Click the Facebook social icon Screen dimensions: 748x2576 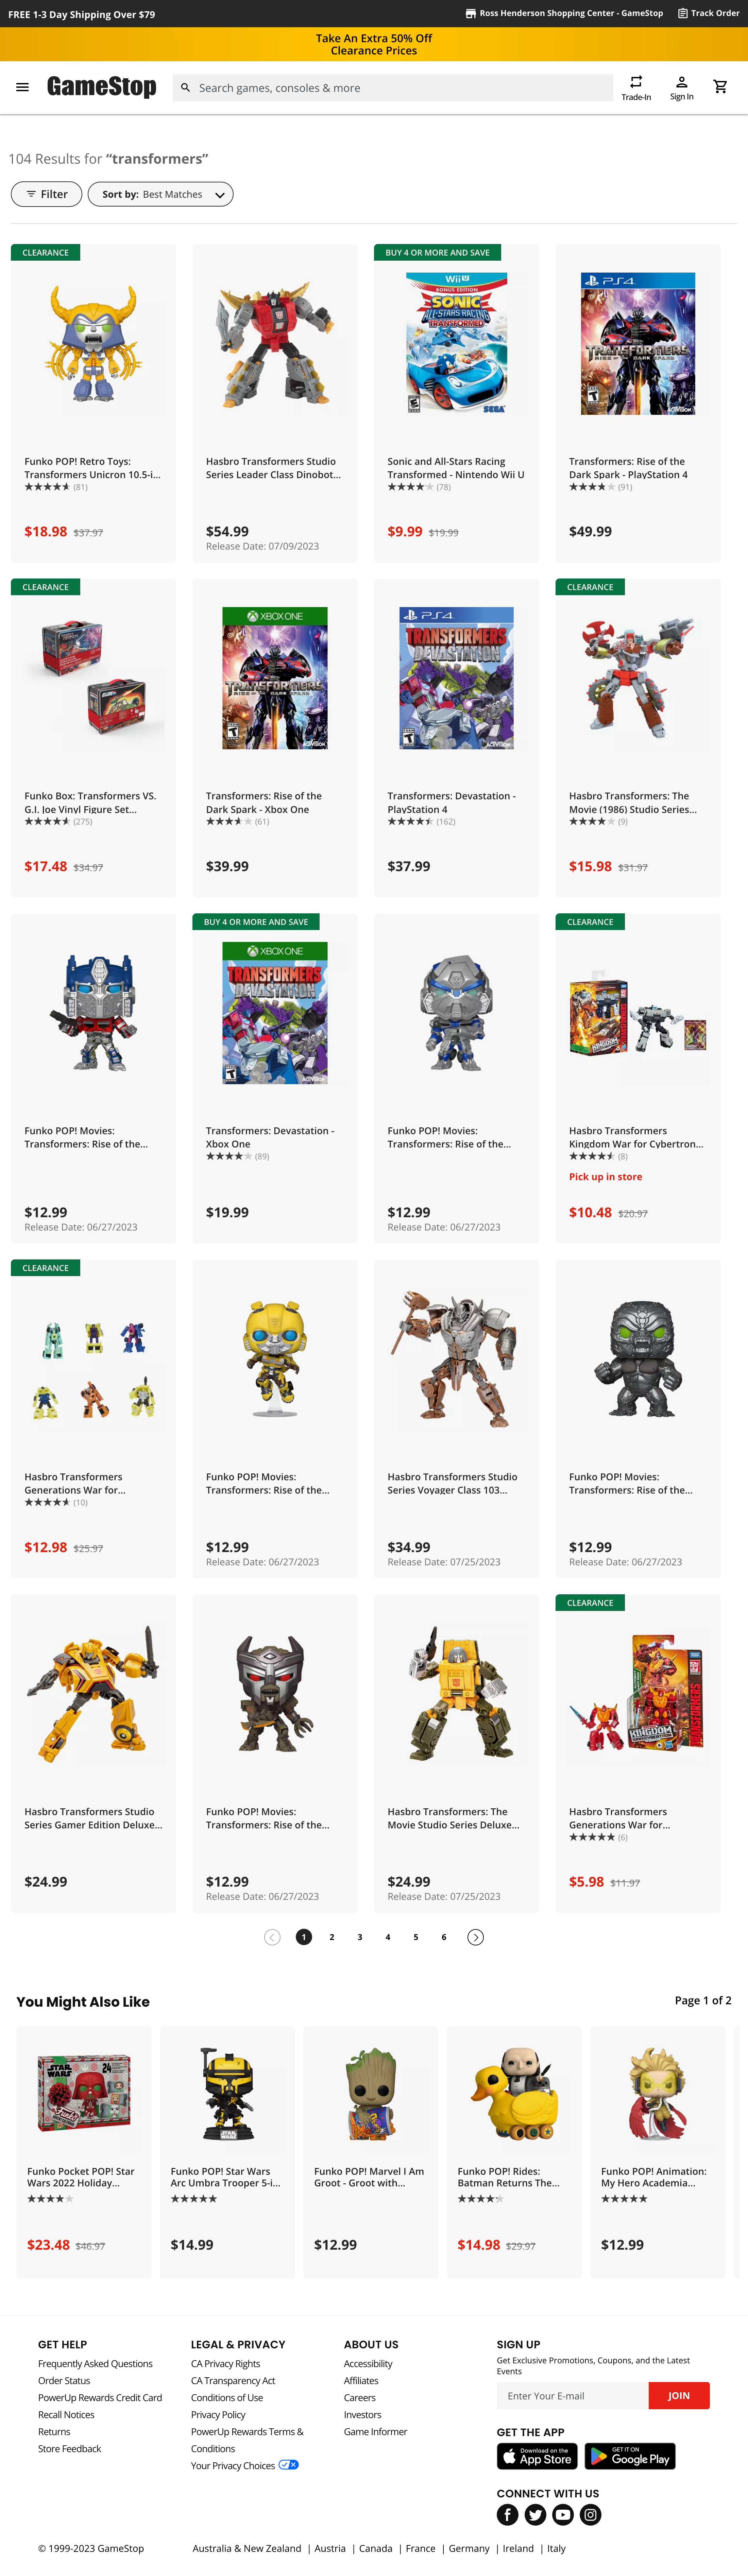pyautogui.click(x=507, y=2514)
